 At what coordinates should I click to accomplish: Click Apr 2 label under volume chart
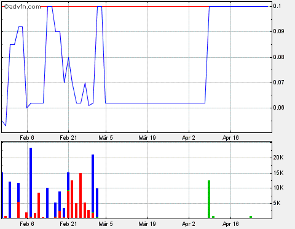[x=189, y=224]
